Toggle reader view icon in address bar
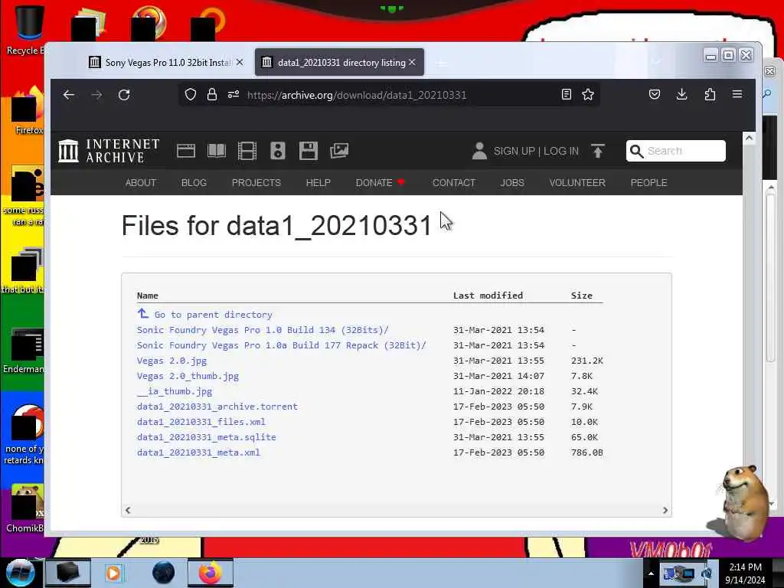 [567, 94]
